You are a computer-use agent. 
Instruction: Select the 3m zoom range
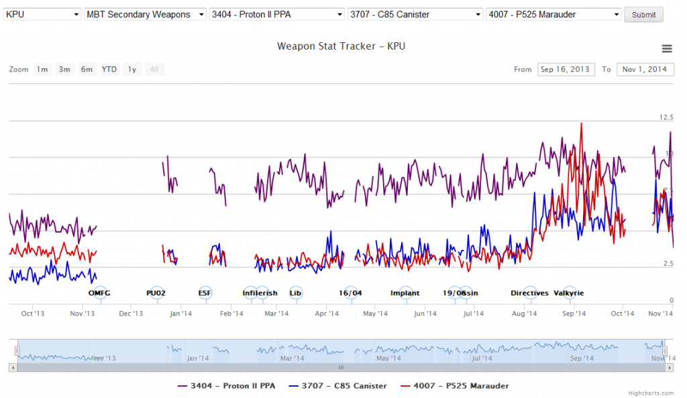point(64,69)
